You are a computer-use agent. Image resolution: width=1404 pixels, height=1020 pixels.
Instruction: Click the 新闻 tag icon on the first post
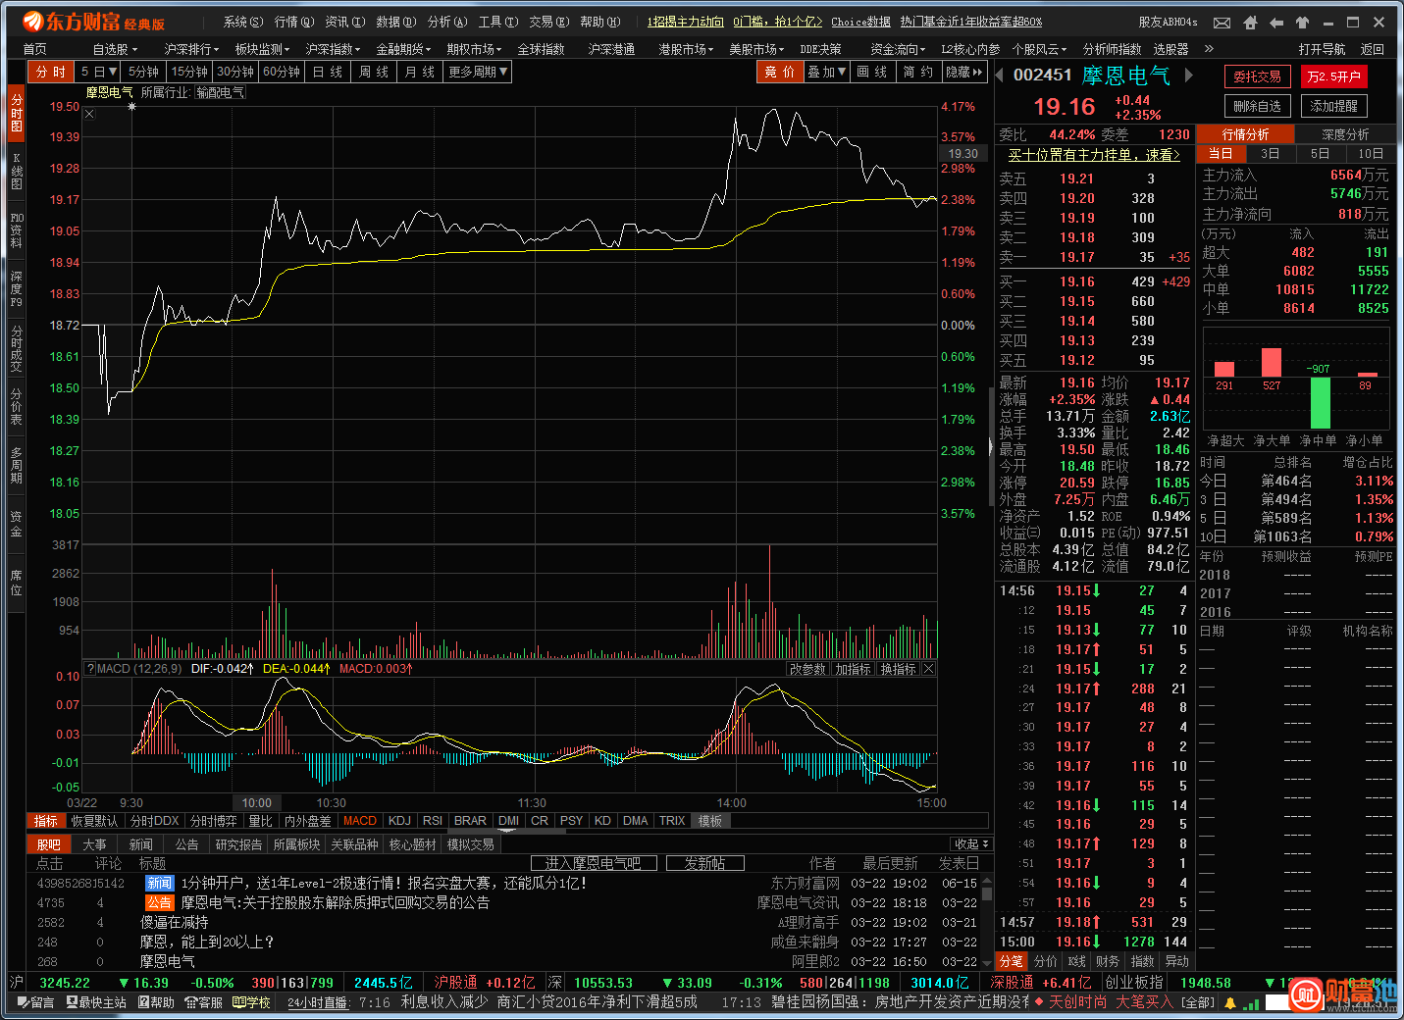click(x=159, y=884)
